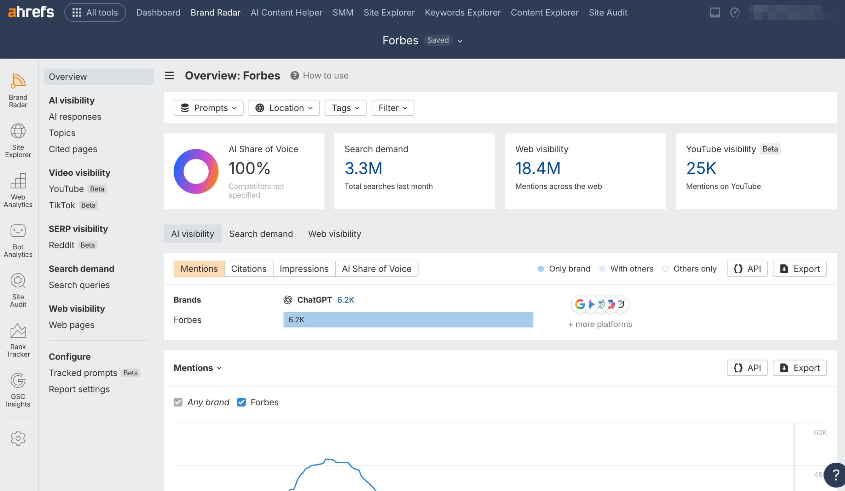Click Export button in brands panel
This screenshot has width=845, height=491.
800,269
